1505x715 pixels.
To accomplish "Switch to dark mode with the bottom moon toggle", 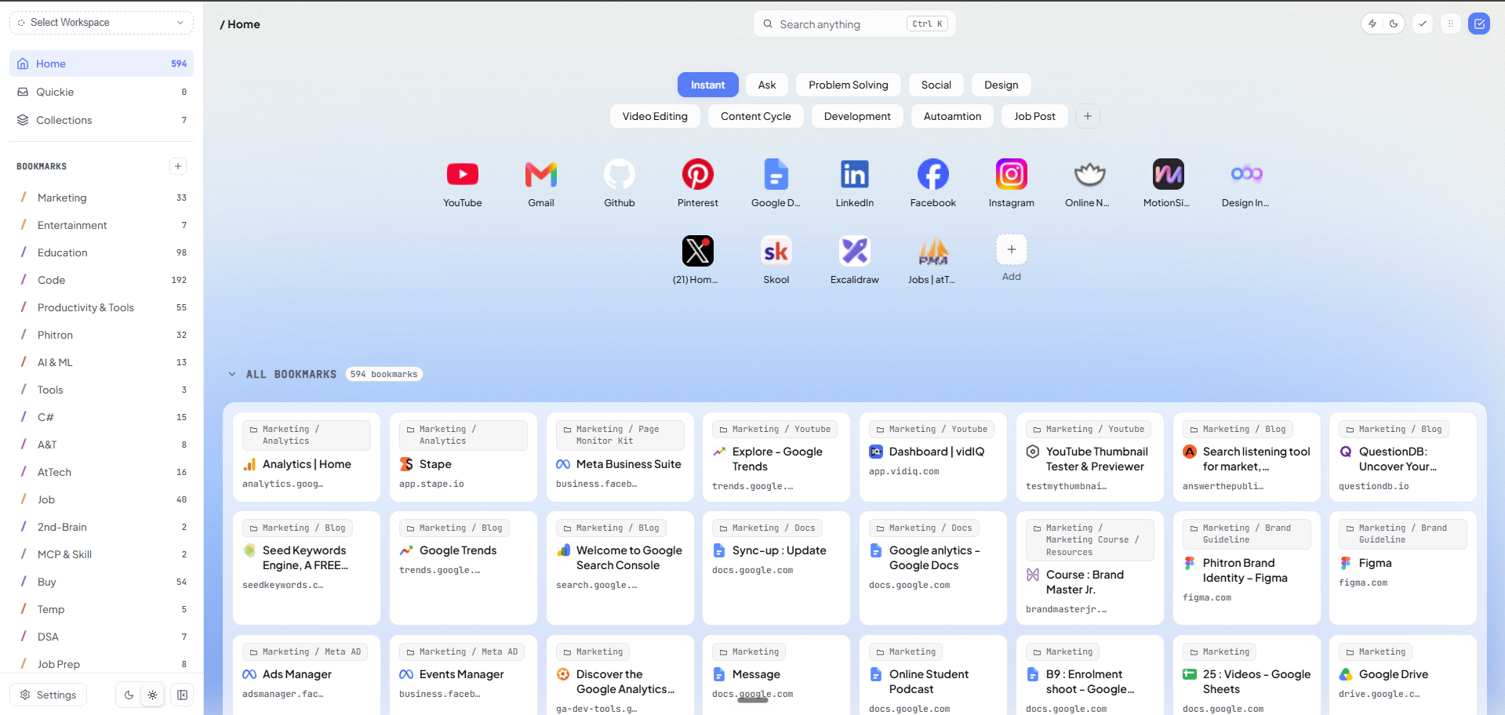I will click(x=129, y=695).
